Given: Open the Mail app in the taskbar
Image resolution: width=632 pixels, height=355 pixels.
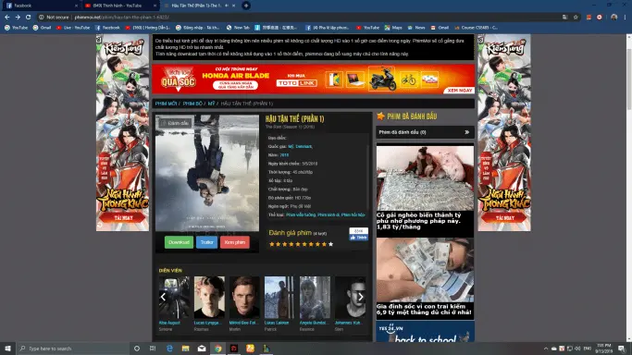Looking at the screenshot, I should (202, 349).
